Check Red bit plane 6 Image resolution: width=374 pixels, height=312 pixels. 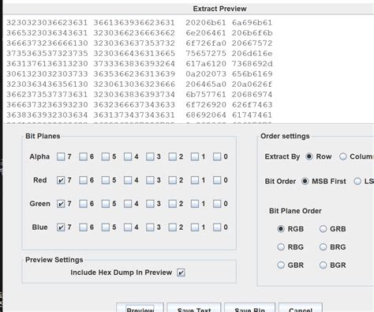[83, 180]
